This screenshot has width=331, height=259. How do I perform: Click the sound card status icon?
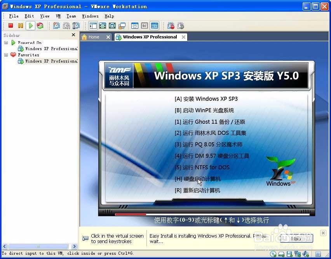306,254
